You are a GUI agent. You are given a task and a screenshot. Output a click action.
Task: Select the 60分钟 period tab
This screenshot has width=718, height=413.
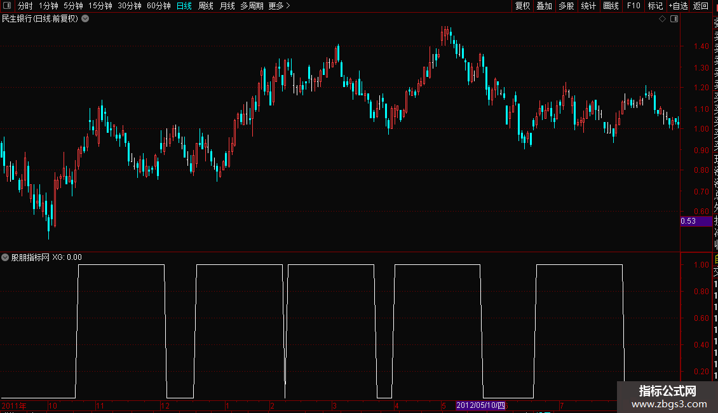click(158, 6)
